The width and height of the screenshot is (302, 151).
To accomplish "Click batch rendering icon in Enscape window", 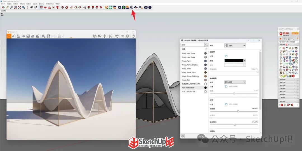I will 48,36.
